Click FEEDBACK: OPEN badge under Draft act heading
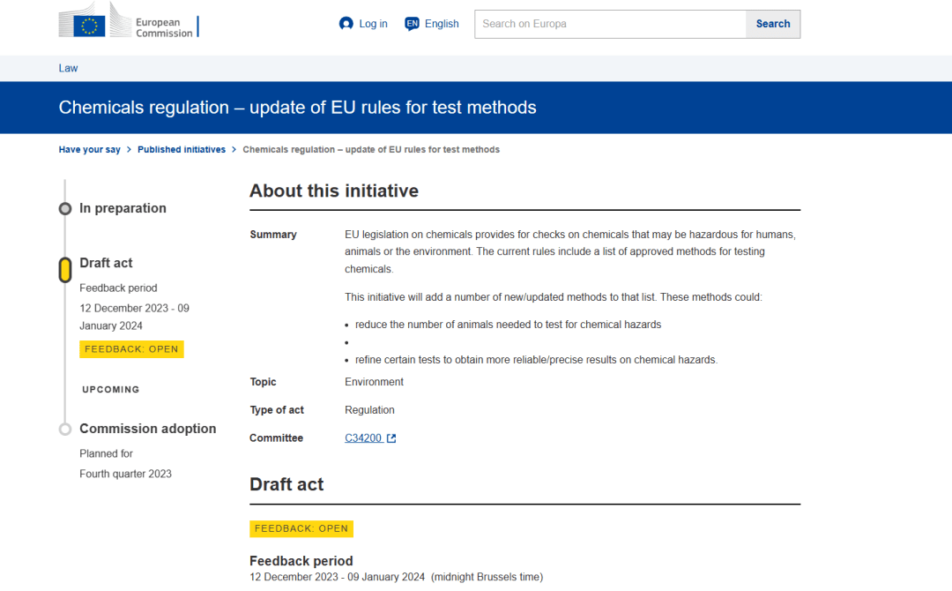 click(x=301, y=529)
